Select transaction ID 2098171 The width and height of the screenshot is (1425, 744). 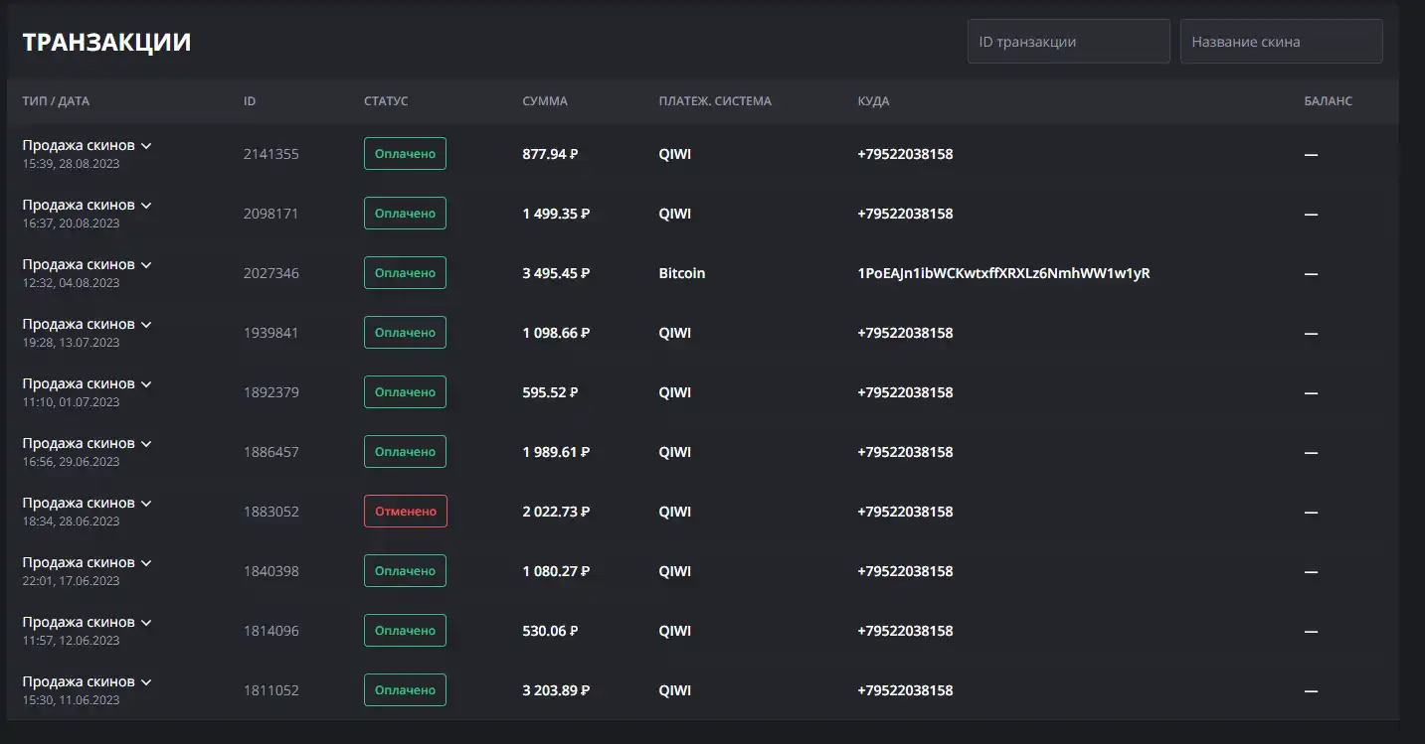coord(270,214)
